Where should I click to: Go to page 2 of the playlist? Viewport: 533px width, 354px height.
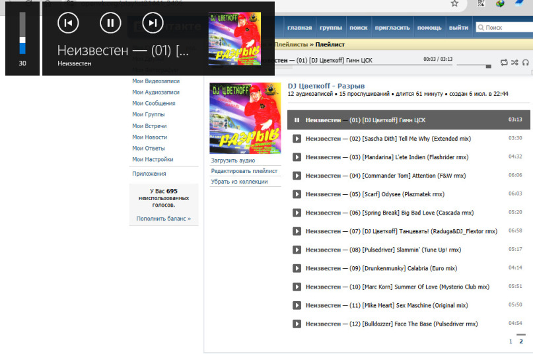pyautogui.click(x=521, y=341)
